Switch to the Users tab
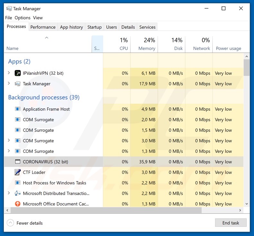254x236 pixels. coord(112,27)
